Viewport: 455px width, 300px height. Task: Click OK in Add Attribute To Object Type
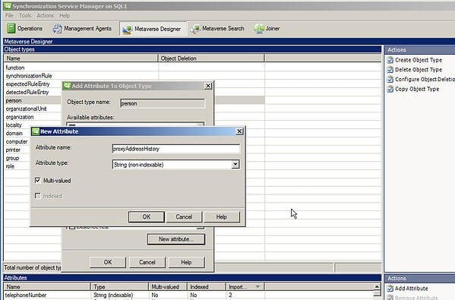108,262
